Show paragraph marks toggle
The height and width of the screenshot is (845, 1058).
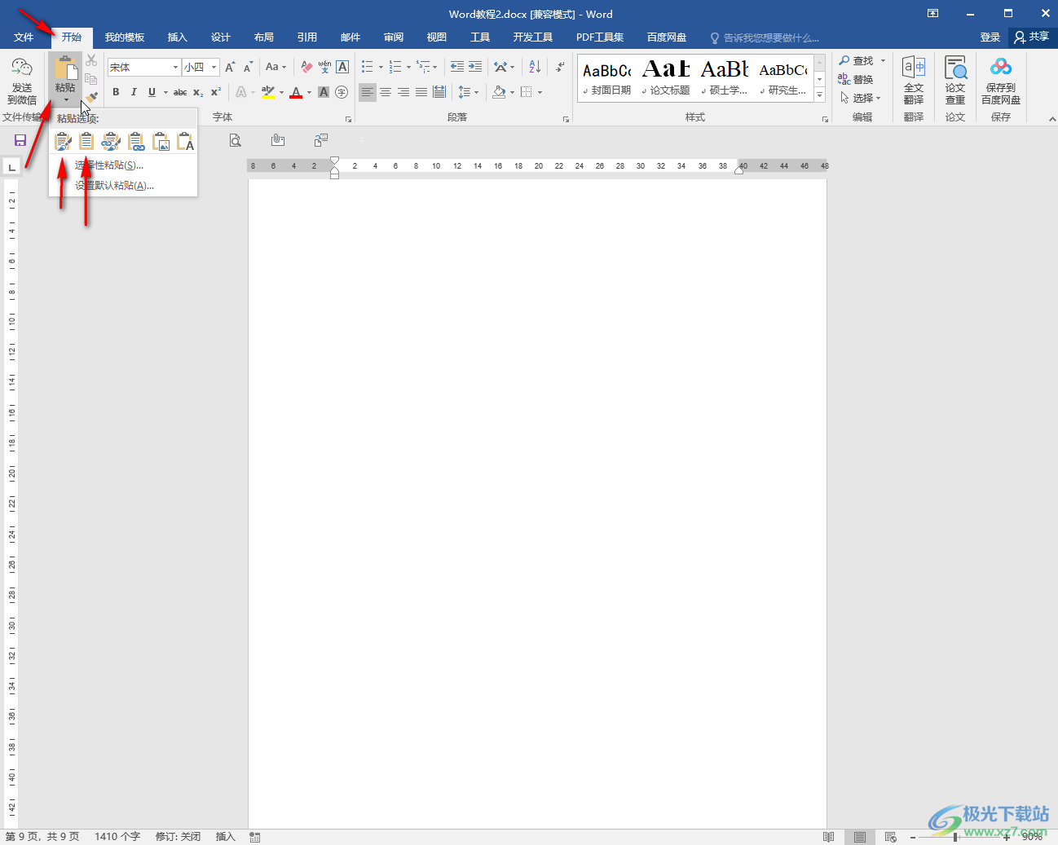(x=560, y=67)
